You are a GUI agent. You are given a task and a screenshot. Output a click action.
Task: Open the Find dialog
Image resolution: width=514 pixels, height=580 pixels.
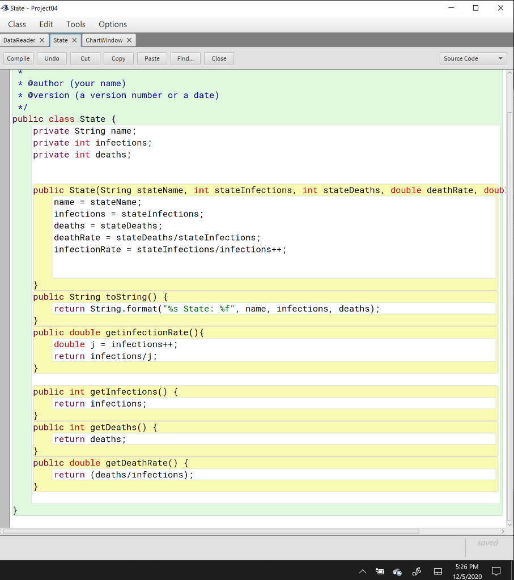point(185,58)
